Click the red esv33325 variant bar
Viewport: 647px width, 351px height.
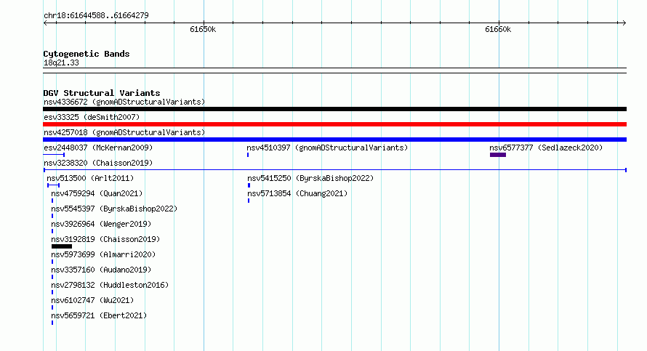point(334,124)
